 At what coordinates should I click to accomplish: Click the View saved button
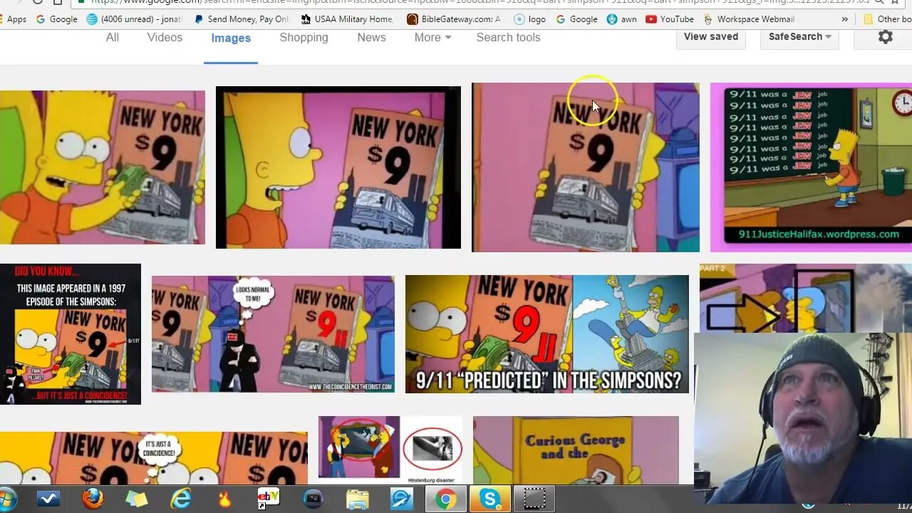point(711,37)
